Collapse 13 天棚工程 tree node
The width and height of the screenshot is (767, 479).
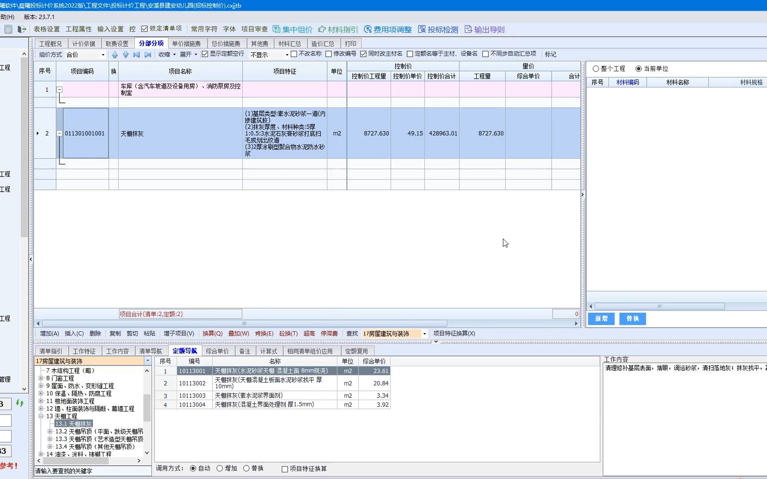coord(41,416)
